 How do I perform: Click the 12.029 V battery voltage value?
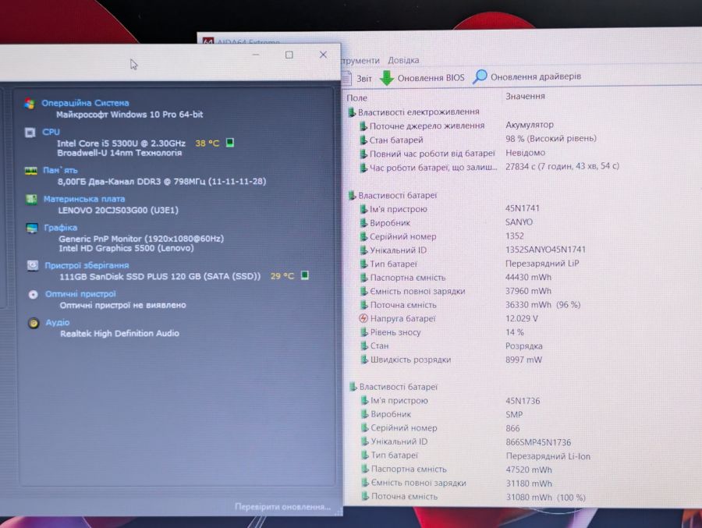522,318
